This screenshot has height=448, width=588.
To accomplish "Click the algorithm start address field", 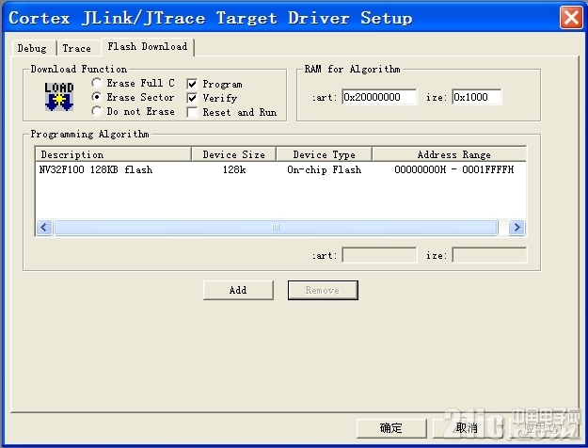I will [379, 255].
